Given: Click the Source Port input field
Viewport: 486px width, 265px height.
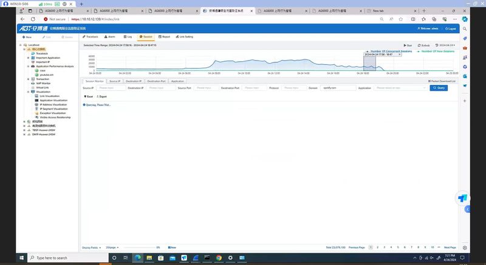Looking at the screenshot, I should 206,88.
